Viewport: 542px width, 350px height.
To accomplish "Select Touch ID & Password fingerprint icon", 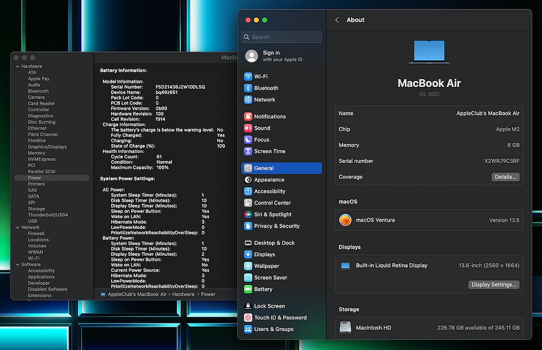I will tap(248, 318).
